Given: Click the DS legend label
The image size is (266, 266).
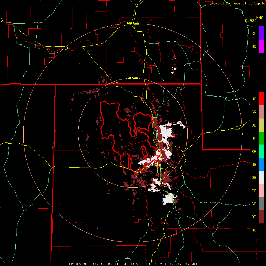Looking at the screenshot, I should pyautogui.click(x=254, y=178).
